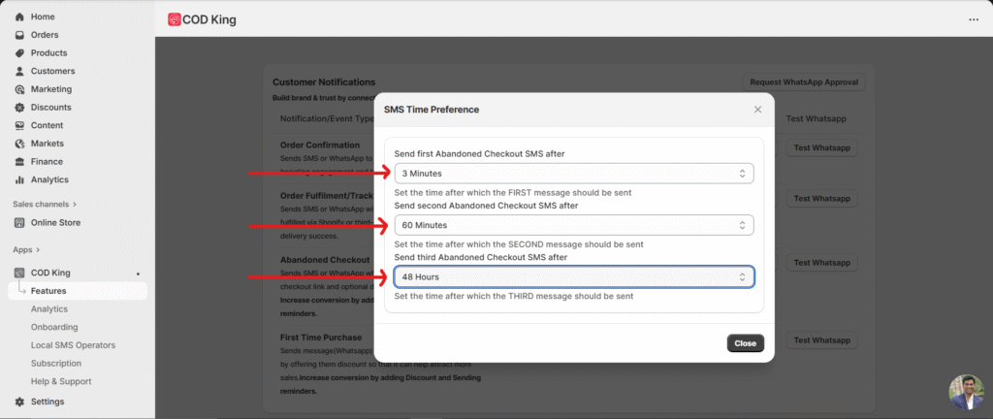Click the Products tag icon
The height and width of the screenshot is (419, 993).
tap(20, 53)
